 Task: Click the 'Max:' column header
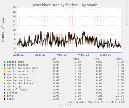pos(119,59)
